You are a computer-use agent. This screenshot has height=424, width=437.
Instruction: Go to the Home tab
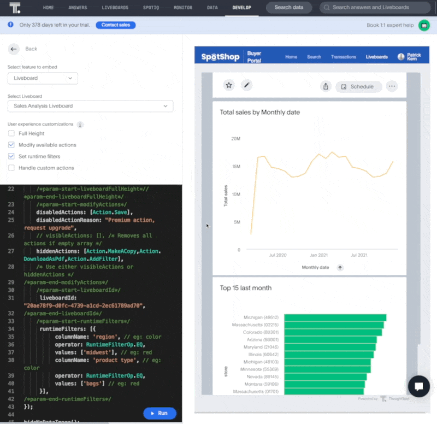point(49,8)
